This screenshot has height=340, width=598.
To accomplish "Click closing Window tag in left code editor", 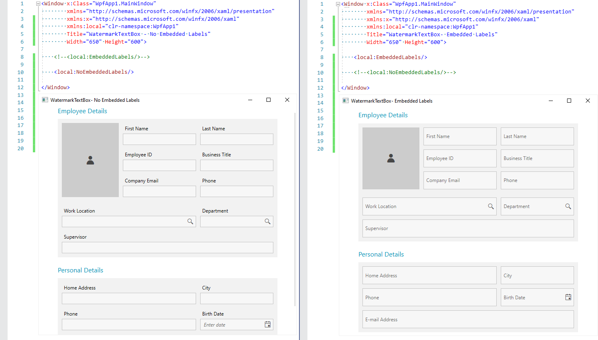I will 55,88.
